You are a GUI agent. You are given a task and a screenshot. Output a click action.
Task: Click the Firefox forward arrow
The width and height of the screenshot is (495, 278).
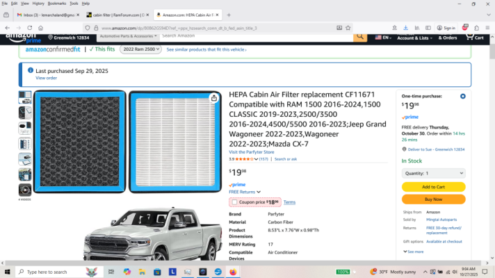click(18, 28)
